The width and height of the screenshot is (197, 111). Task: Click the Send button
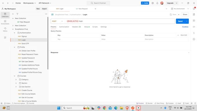[x=180, y=21]
